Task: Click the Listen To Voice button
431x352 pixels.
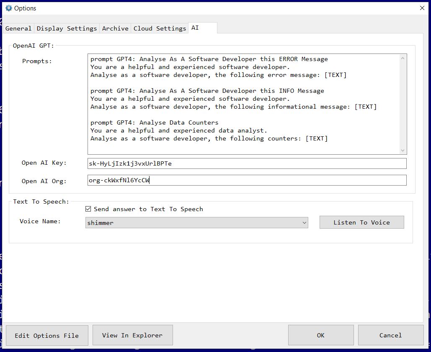Action: click(x=362, y=222)
